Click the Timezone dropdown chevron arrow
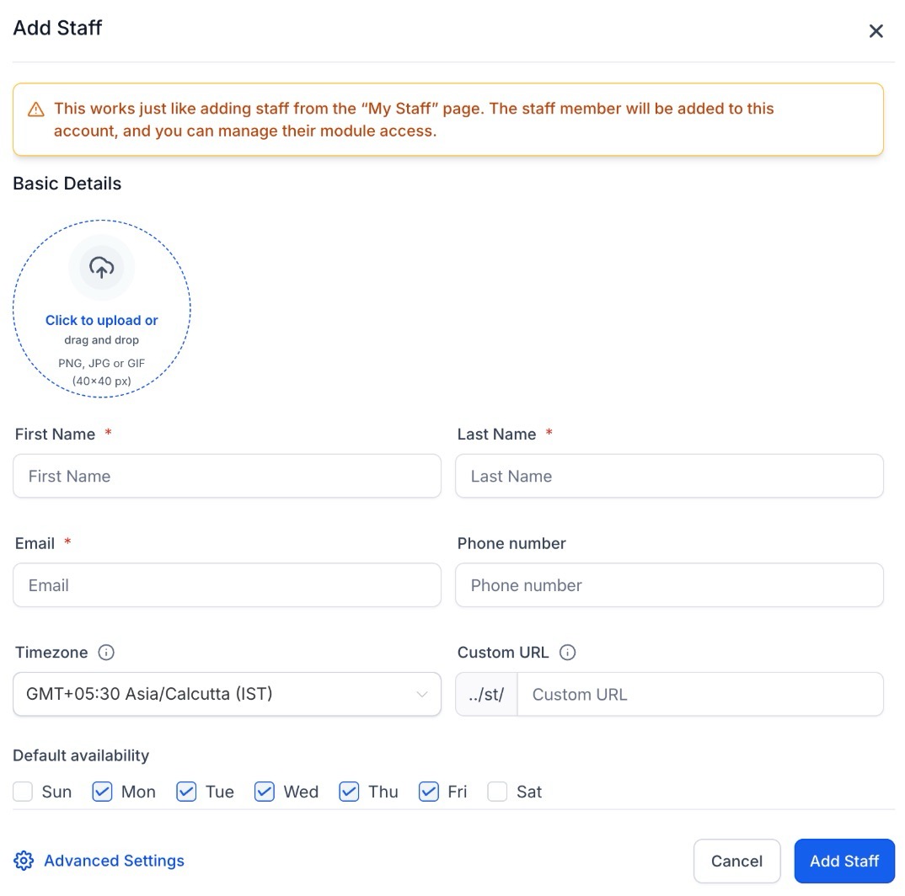 [422, 695]
